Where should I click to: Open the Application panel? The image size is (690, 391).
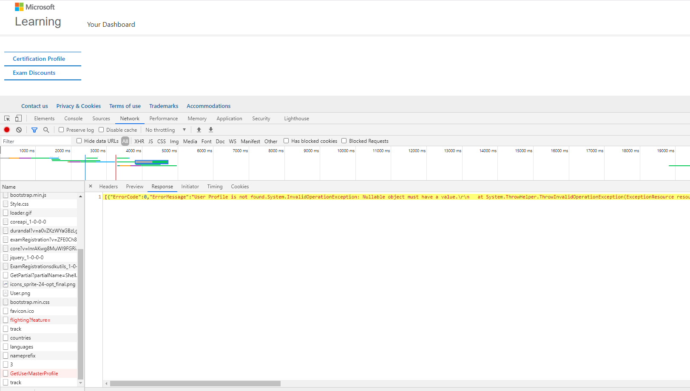pos(229,119)
